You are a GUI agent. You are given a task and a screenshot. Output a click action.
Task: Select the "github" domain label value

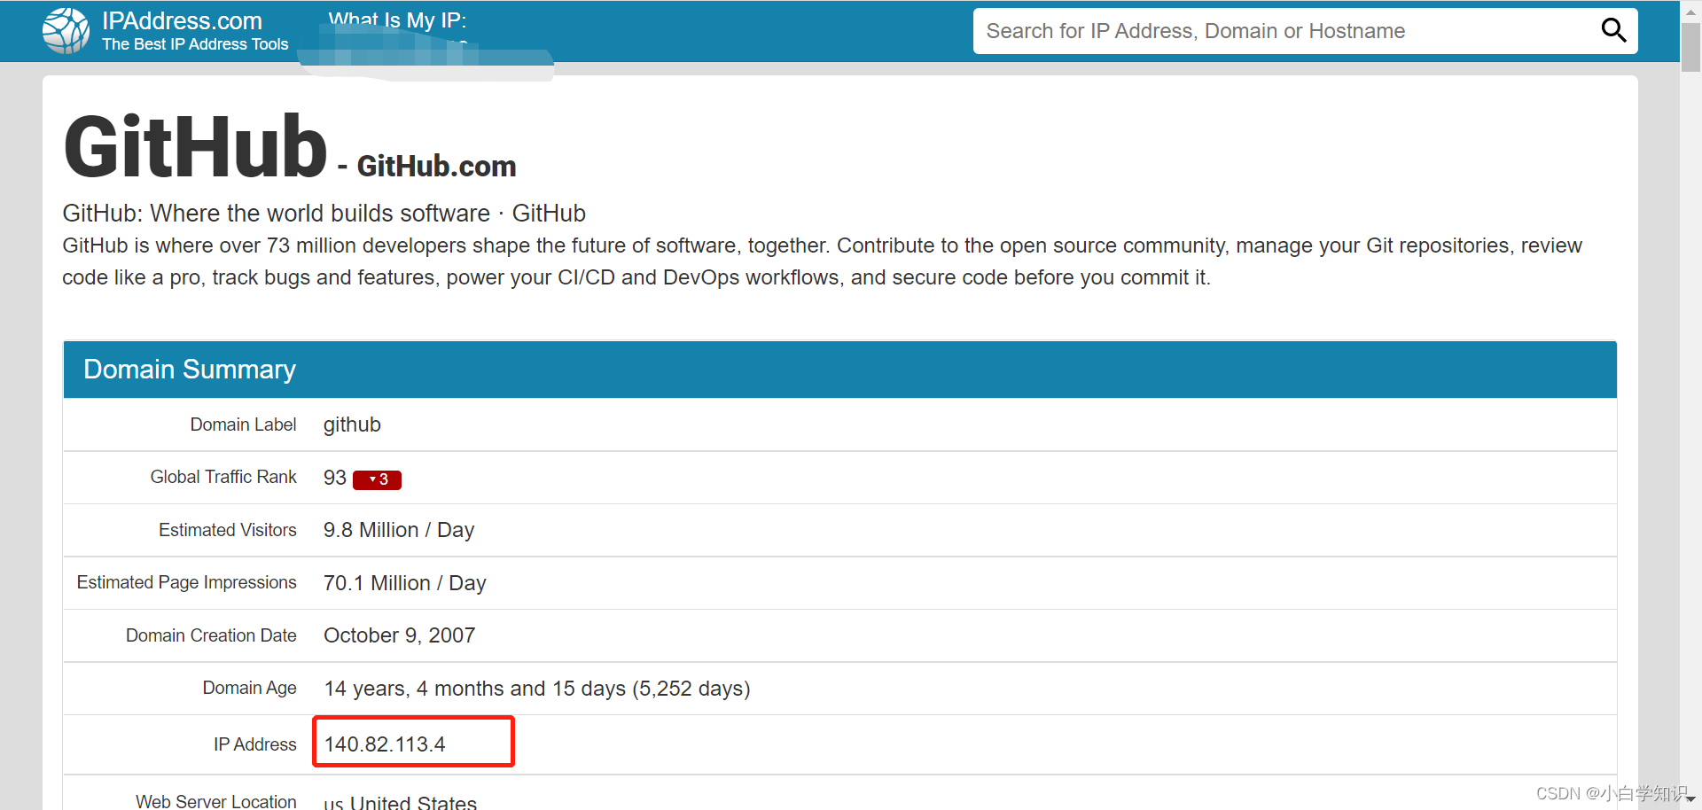click(352, 425)
